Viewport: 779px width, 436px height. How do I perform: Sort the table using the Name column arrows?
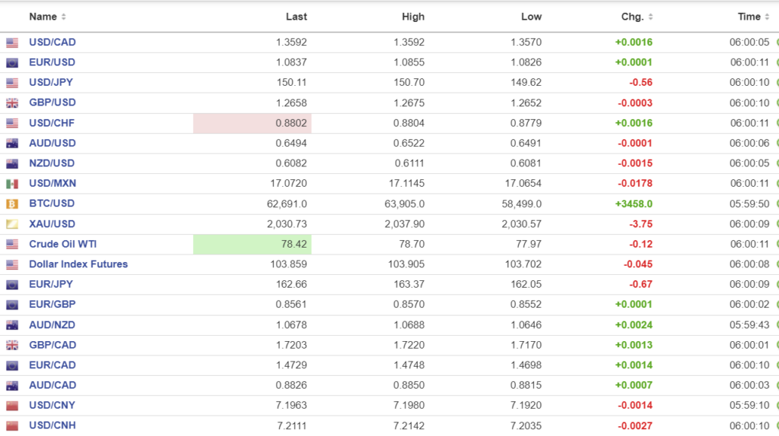point(63,17)
